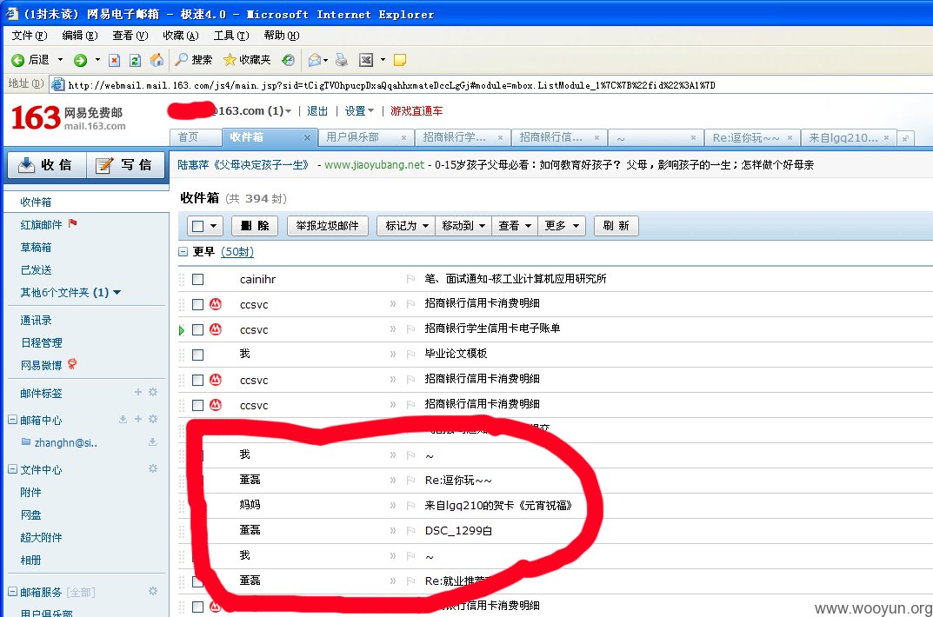Open the select-all checkbox dropdown arrow
This screenshot has height=617, width=933.
point(214,227)
